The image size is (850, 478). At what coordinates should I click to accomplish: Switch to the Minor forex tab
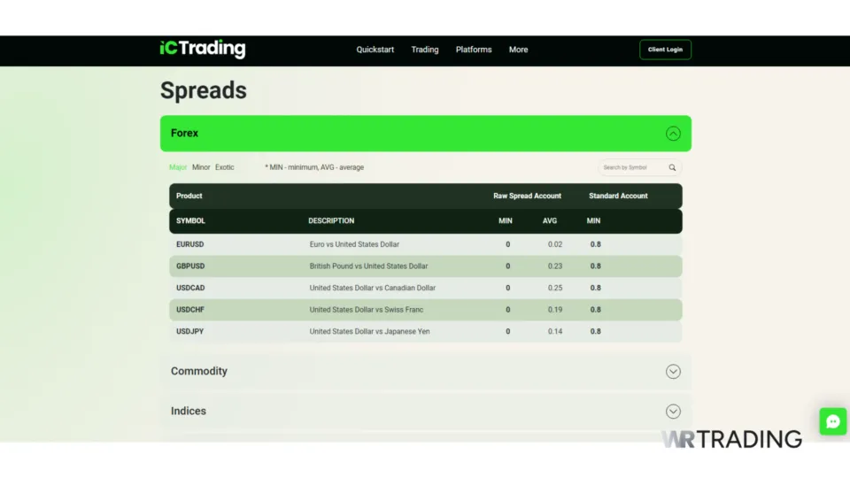[x=201, y=167]
